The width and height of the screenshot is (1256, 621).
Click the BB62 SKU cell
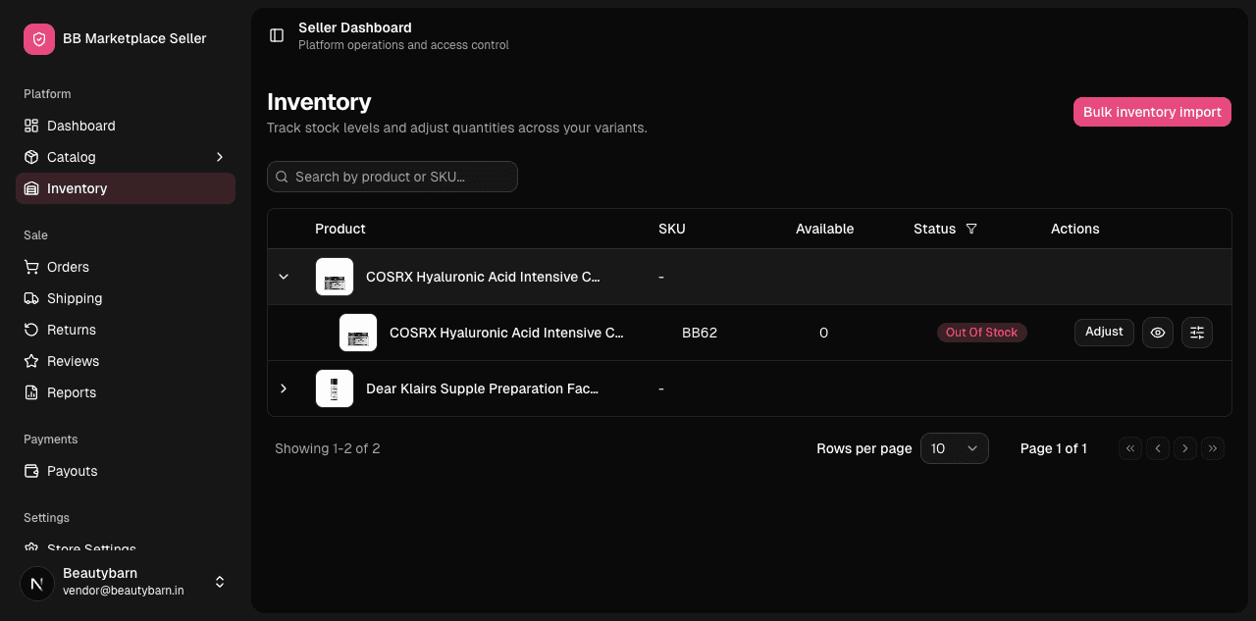700,333
